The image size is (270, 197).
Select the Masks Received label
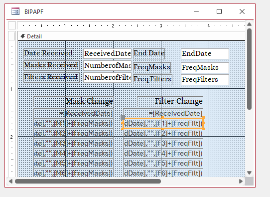click(x=51, y=65)
